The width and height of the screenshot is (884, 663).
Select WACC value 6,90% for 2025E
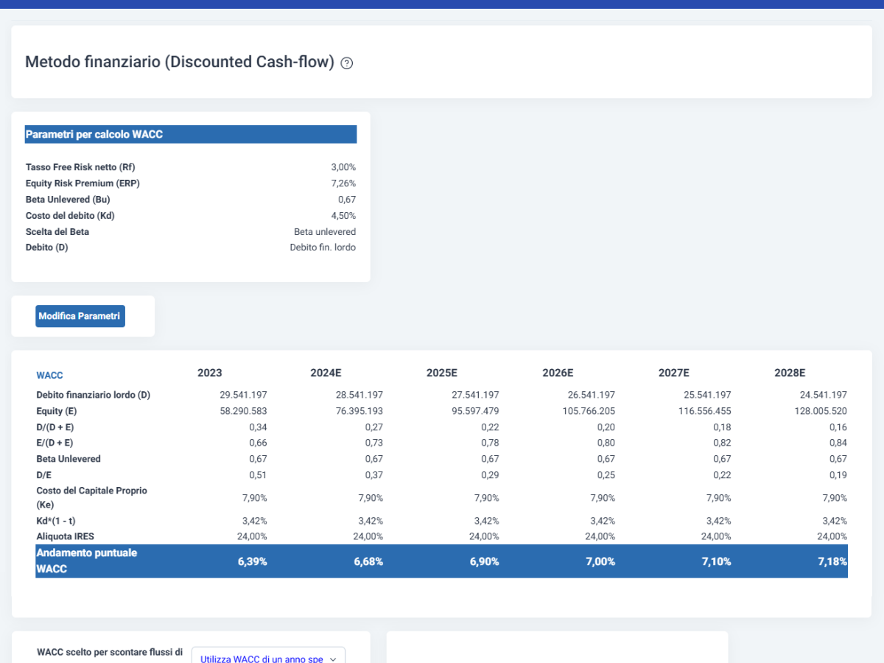click(484, 561)
